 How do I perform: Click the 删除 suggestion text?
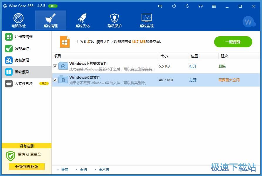click(222, 66)
